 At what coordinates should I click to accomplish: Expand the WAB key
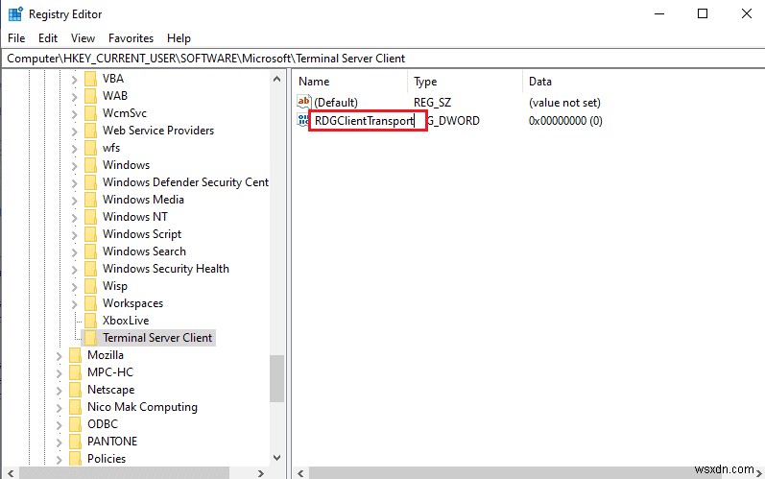74,96
